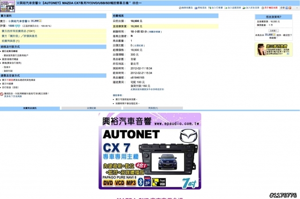The height and width of the screenshot is (199, 300).
Task: Click safe-buyer badge in buy box
Action: tap(270, 35)
